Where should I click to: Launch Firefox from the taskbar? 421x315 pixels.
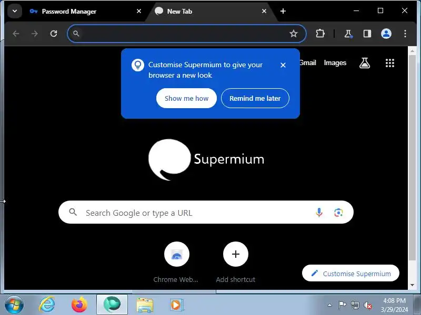(x=79, y=305)
